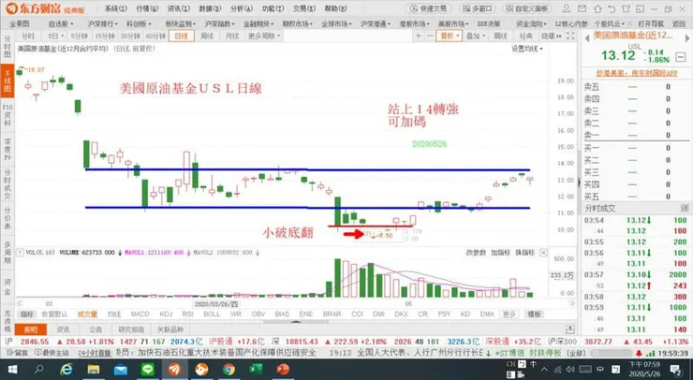Click 加指标 link
This screenshot has width=693, height=380.
500,253
